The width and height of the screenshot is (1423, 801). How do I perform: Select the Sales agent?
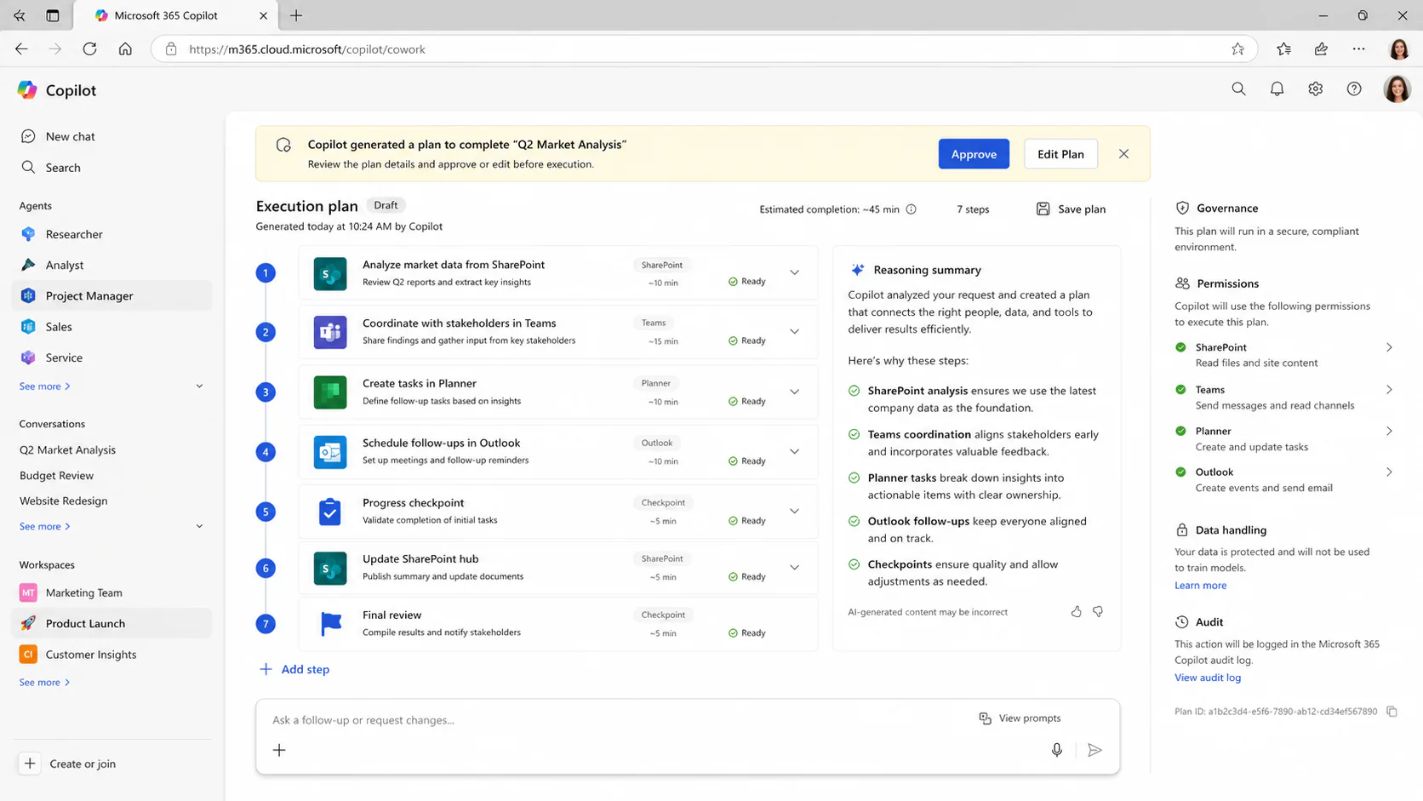[111, 327]
